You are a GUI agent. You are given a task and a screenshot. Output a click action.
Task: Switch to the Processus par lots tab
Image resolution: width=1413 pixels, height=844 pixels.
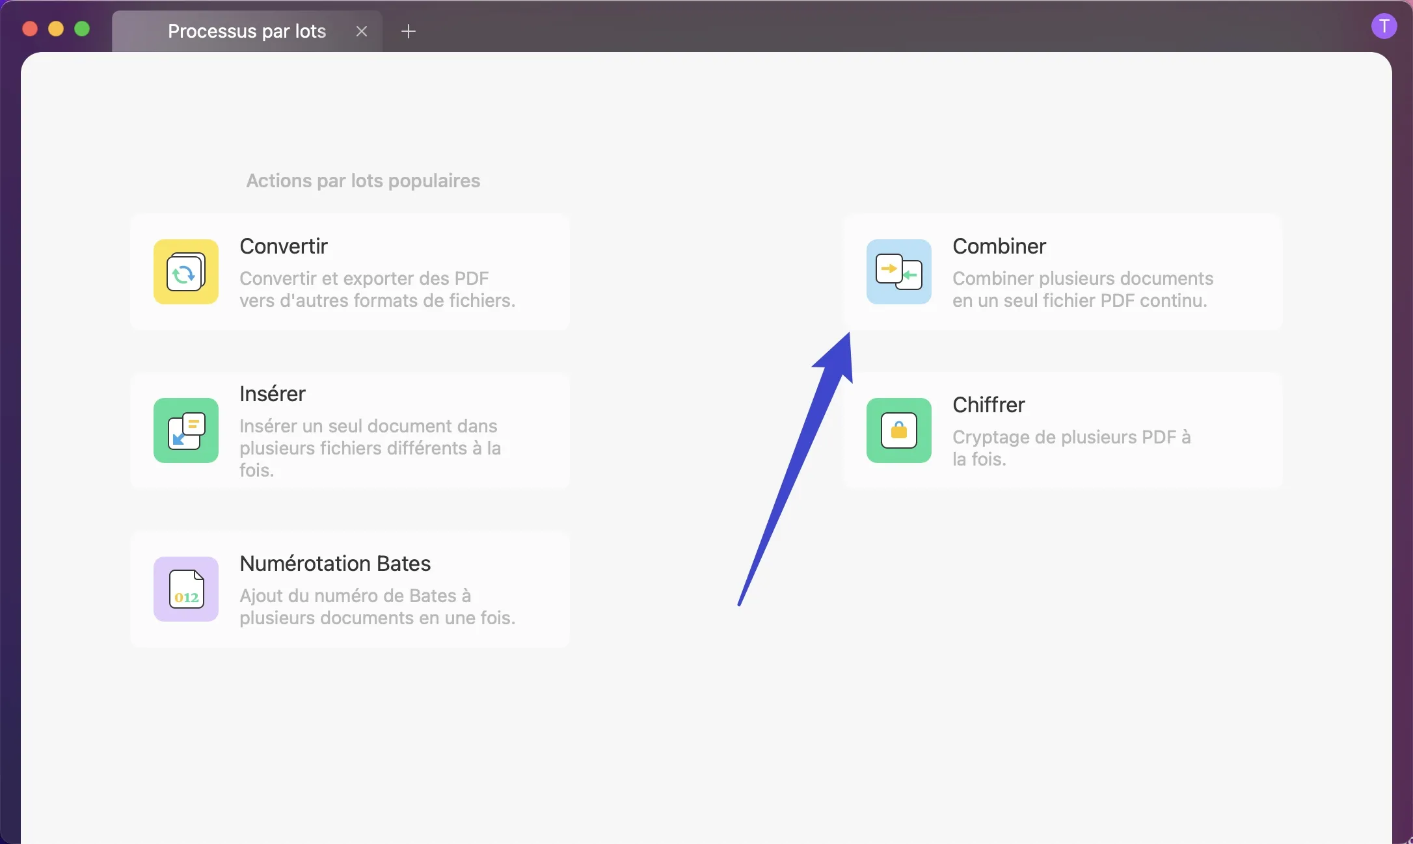(x=247, y=31)
